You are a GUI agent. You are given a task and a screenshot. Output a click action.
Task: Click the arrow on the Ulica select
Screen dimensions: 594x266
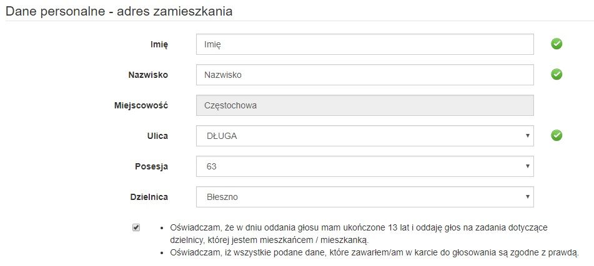click(527, 136)
